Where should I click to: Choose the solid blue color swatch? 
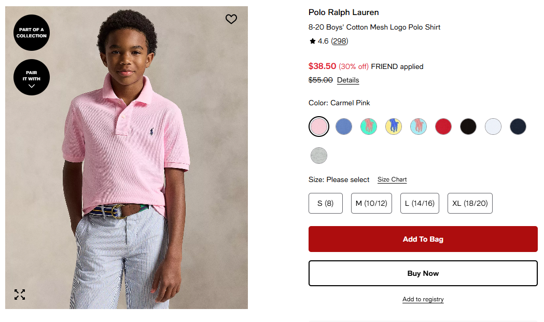coord(344,127)
